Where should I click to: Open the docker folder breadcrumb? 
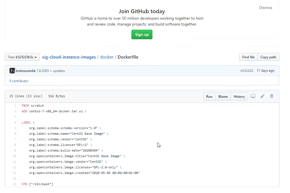tap(107, 57)
